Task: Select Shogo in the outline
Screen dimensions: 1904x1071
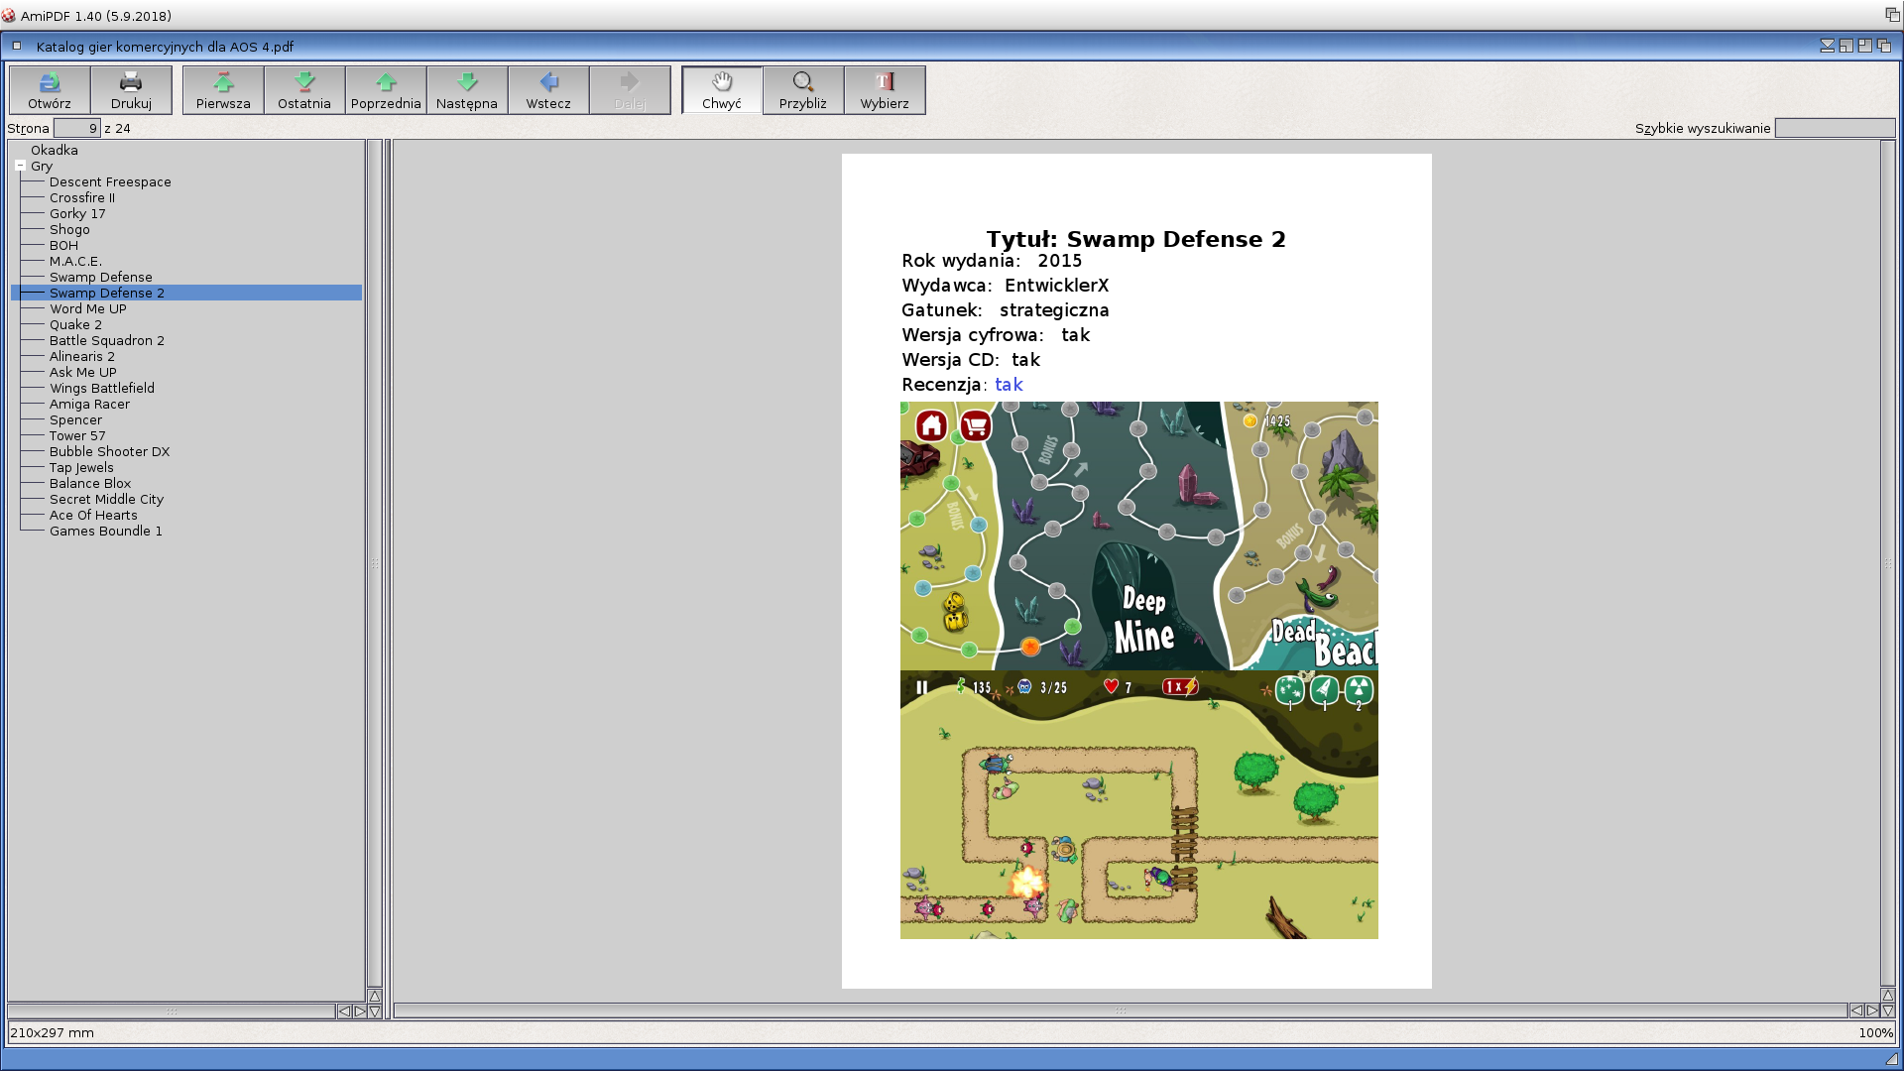Action: (x=69, y=229)
